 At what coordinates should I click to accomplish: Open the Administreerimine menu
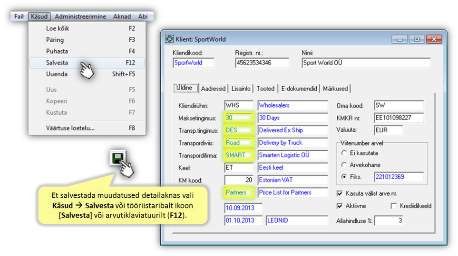coord(80,16)
